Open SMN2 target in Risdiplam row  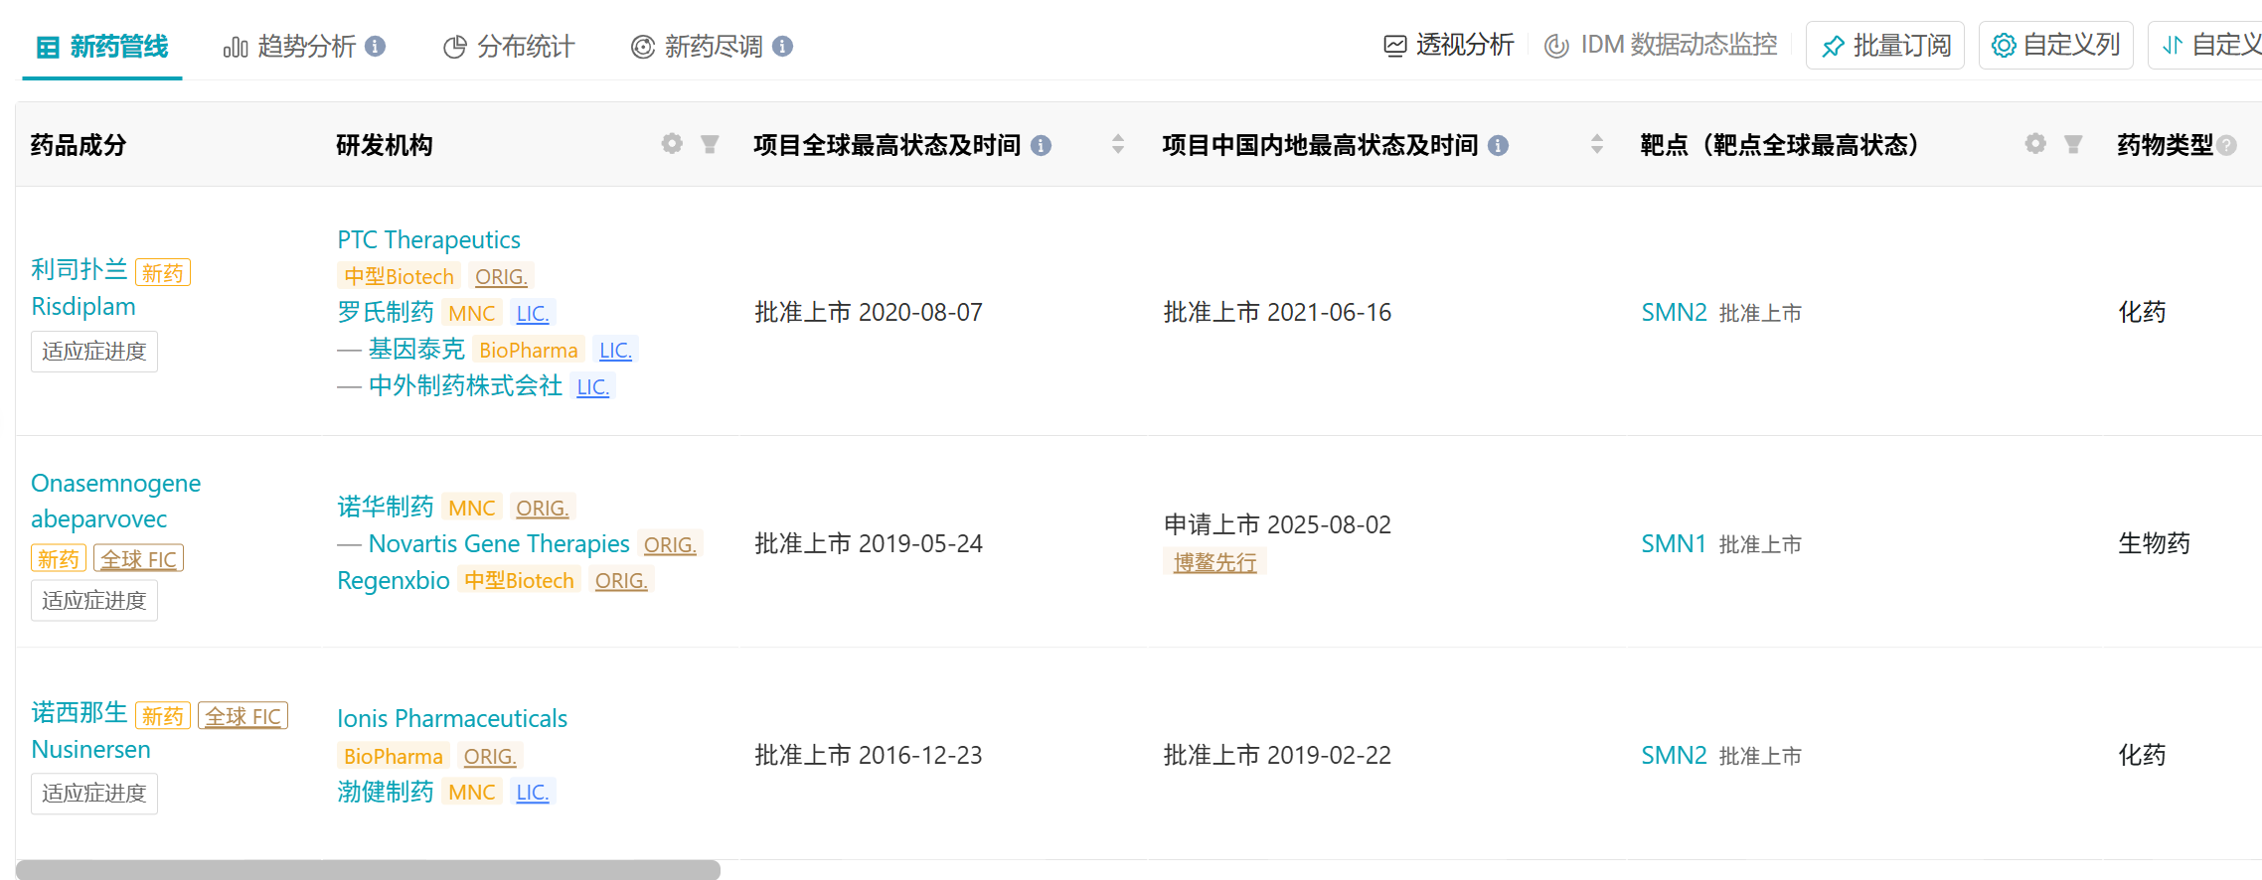point(1674,313)
